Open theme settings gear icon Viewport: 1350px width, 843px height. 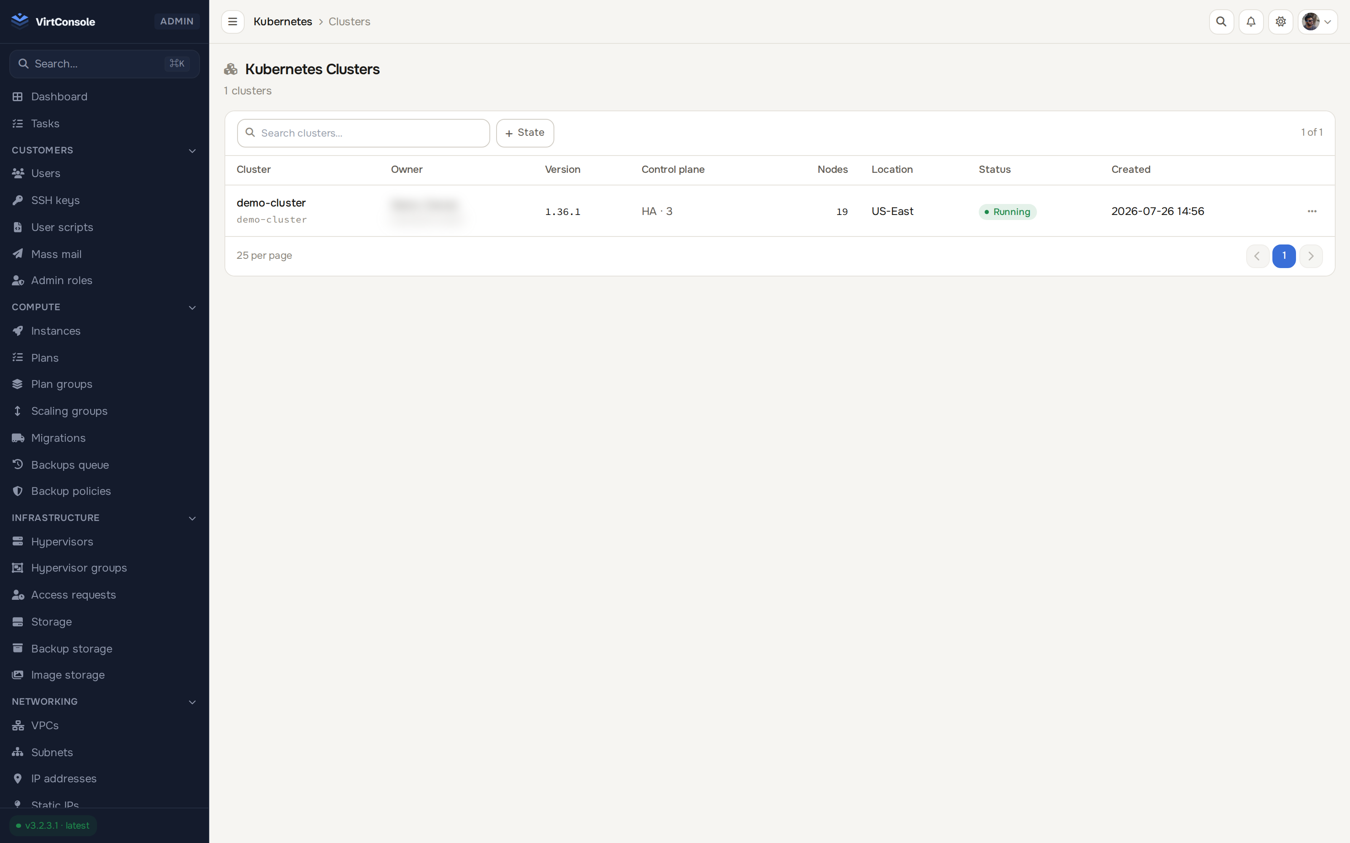1280,22
